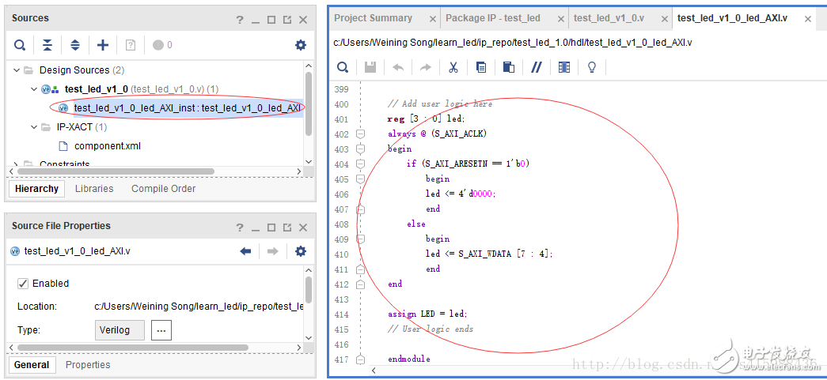Collapse the IP-XACT folder node
The width and height of the screenshot is (827, 380).
pos(34,127)
